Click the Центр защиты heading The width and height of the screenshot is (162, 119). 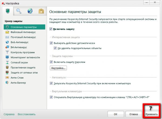[x=13, y=21]
